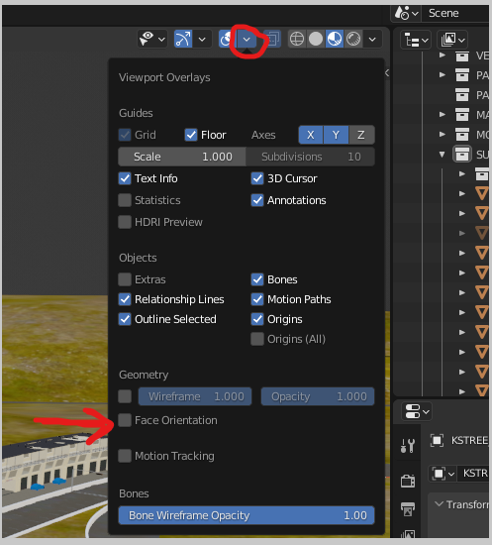Select solid viewport shading mode

point(316,39)
